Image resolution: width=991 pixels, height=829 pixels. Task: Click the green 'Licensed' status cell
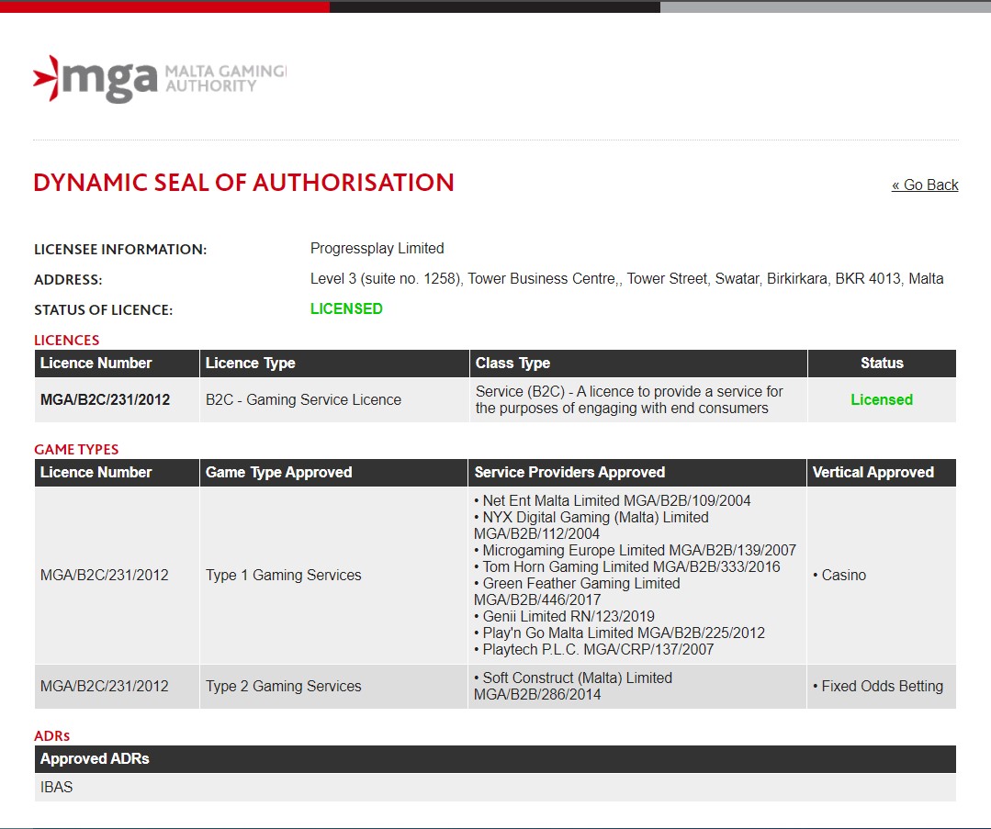click(882, 400)
